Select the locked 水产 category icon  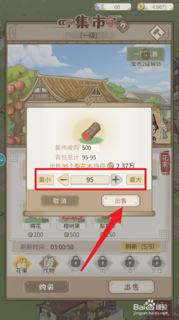pyautogui.click(x=75, y=263)
